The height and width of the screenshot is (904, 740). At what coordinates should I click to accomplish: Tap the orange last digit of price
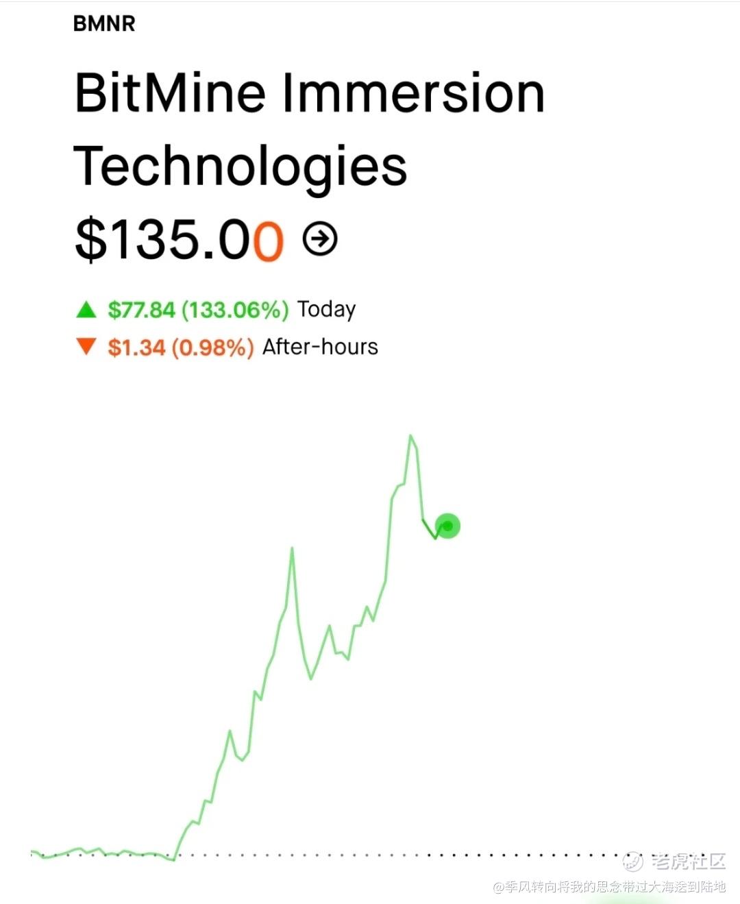[268, 240]
